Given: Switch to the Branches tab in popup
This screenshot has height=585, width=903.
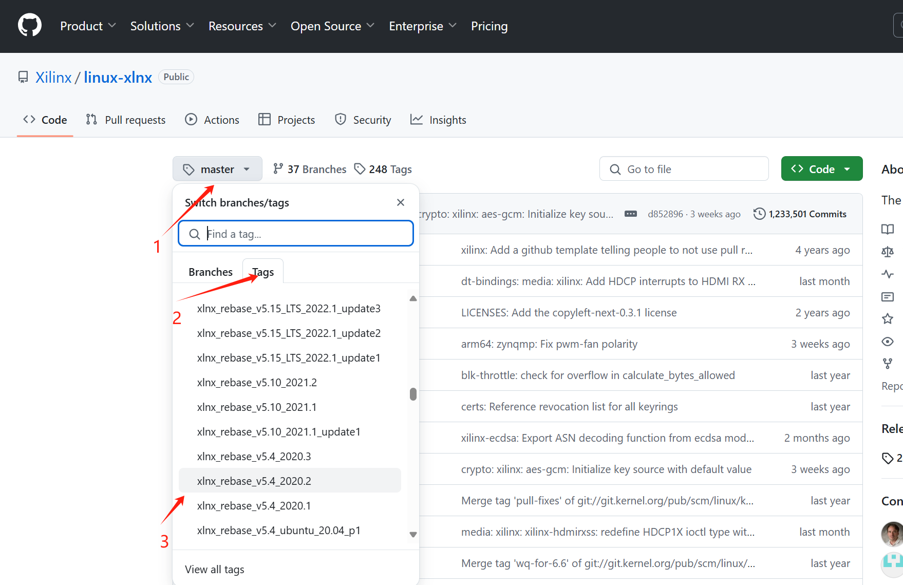Looking at the screenshot, I should coord(211,272).
